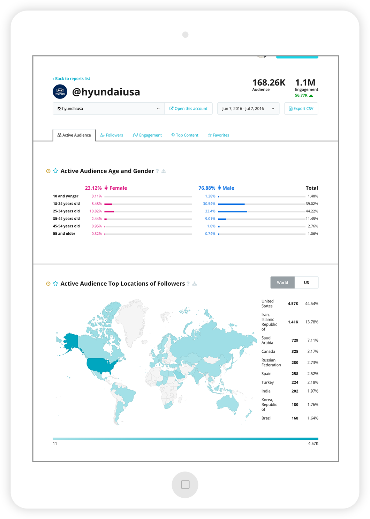Click the clock icon beside Age and Gender
Viewport: 370px width, 519px height.
pos(48,171)
